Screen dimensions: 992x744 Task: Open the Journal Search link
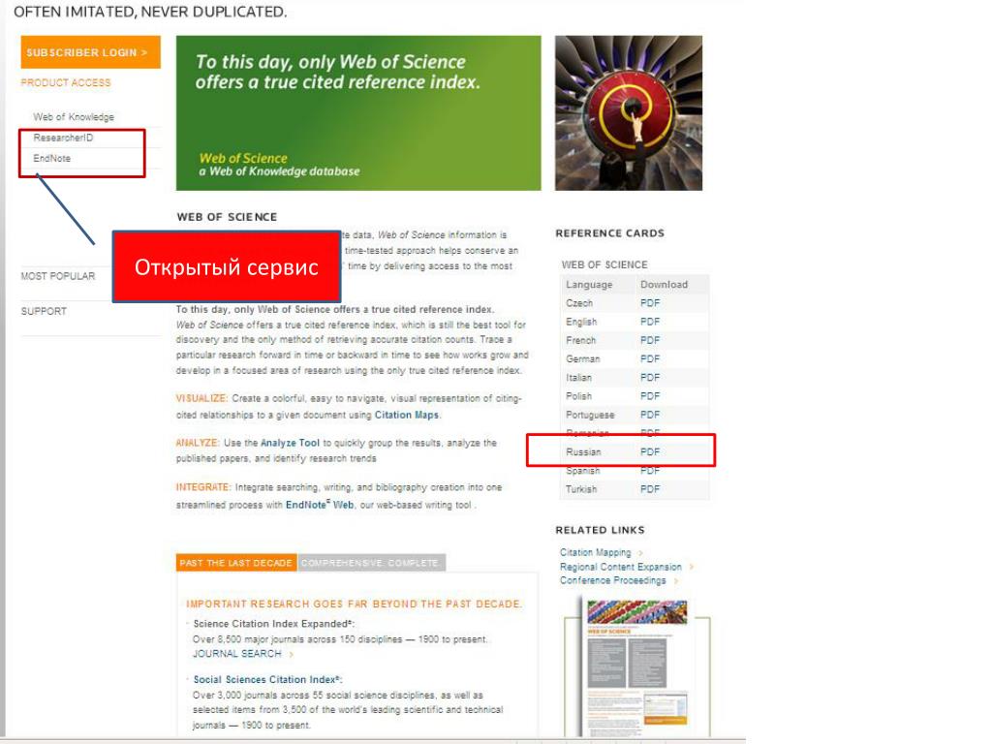pos(237,654)
